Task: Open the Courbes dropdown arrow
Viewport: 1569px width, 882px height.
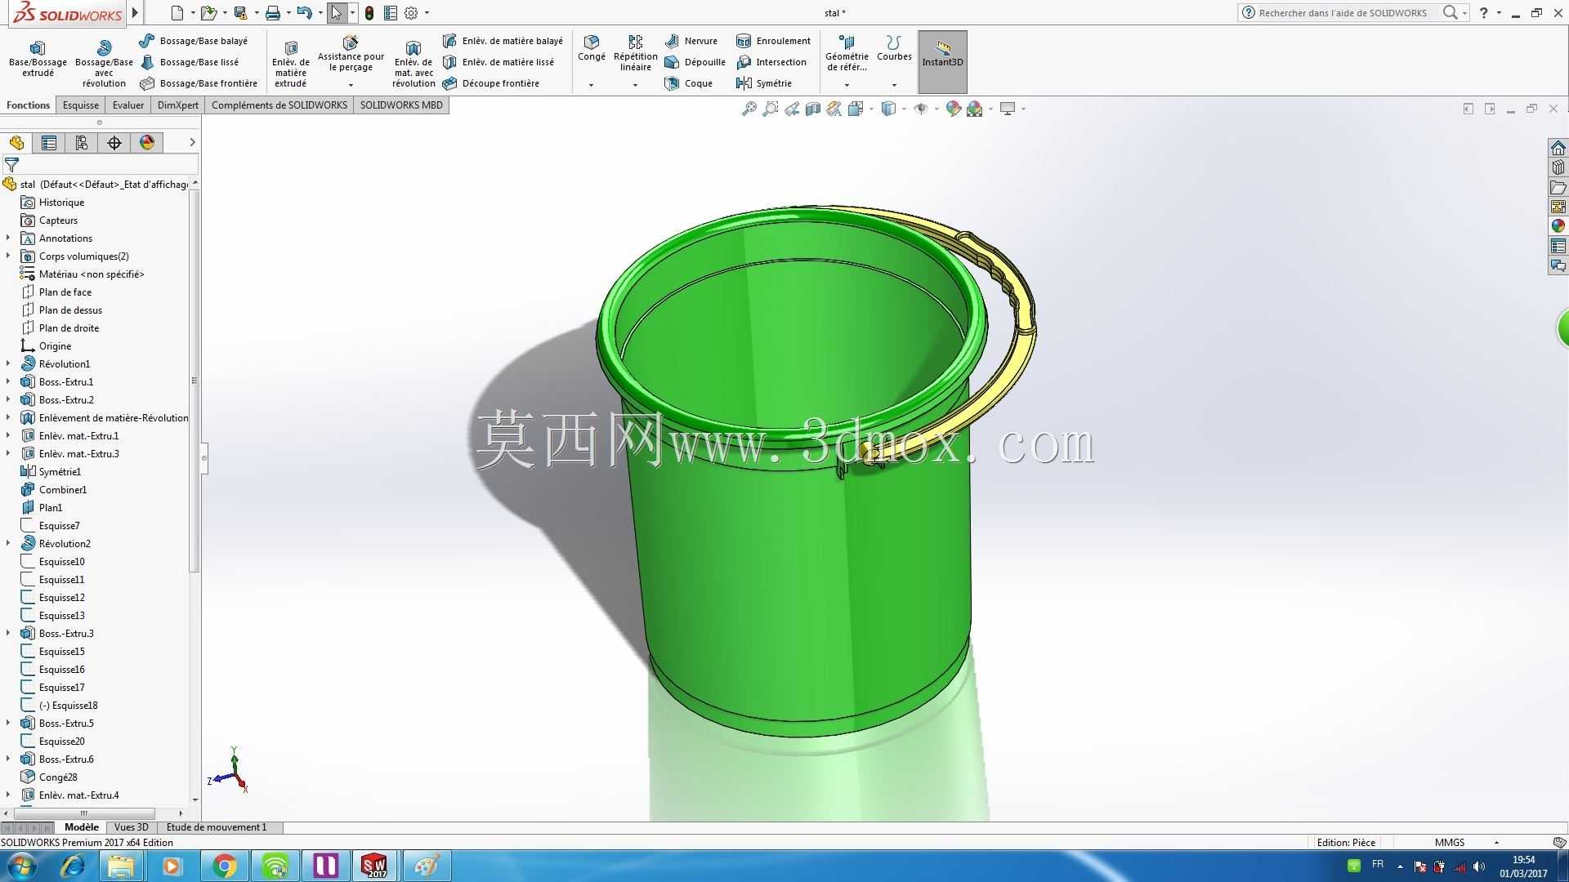Action: (x=894, y=85)
